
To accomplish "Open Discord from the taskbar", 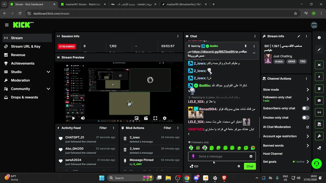I will pyautogui.click(x=196, y=178).
